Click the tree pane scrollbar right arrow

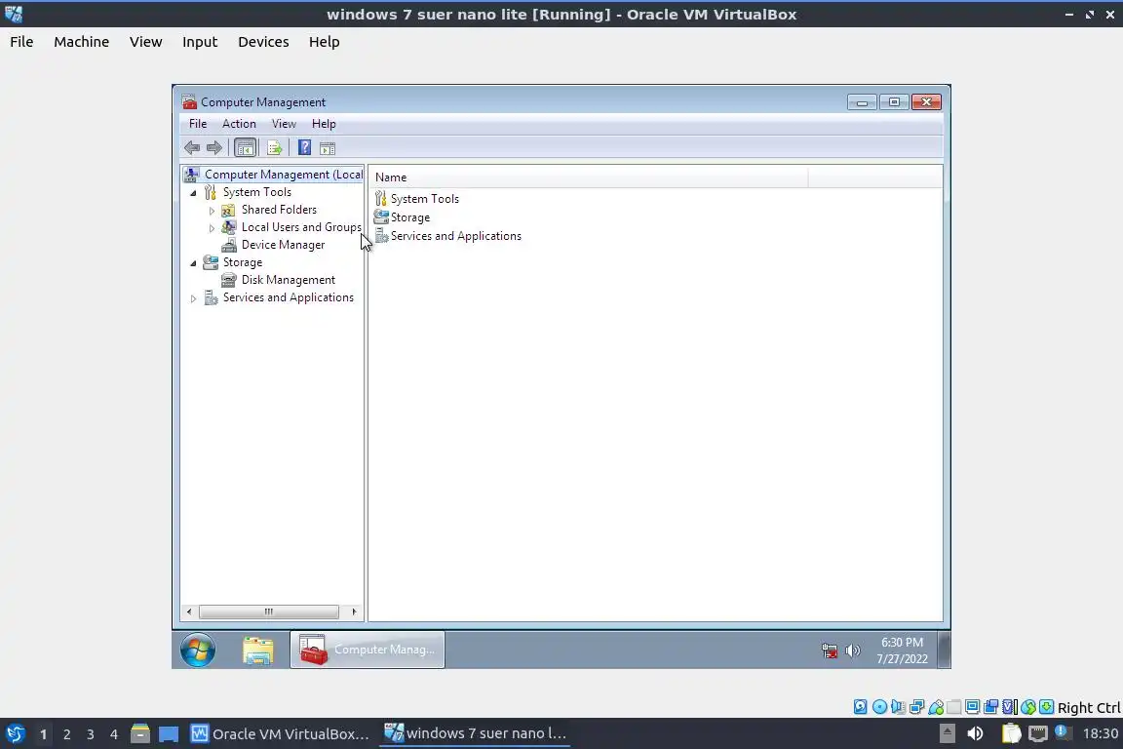(x=354, y=611)
